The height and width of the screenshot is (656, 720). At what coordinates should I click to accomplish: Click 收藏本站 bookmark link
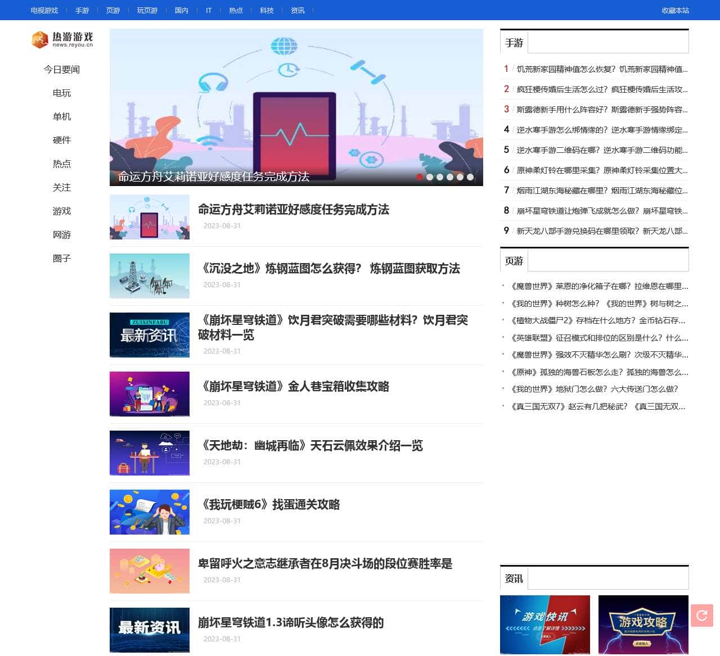[x=676, y=10]
